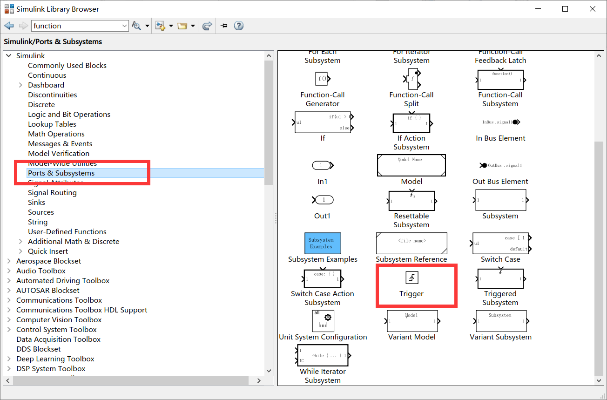Screen dimensions: 607x400
Task: Select the Out Bus Element block
Action: (x=500, y=165)
